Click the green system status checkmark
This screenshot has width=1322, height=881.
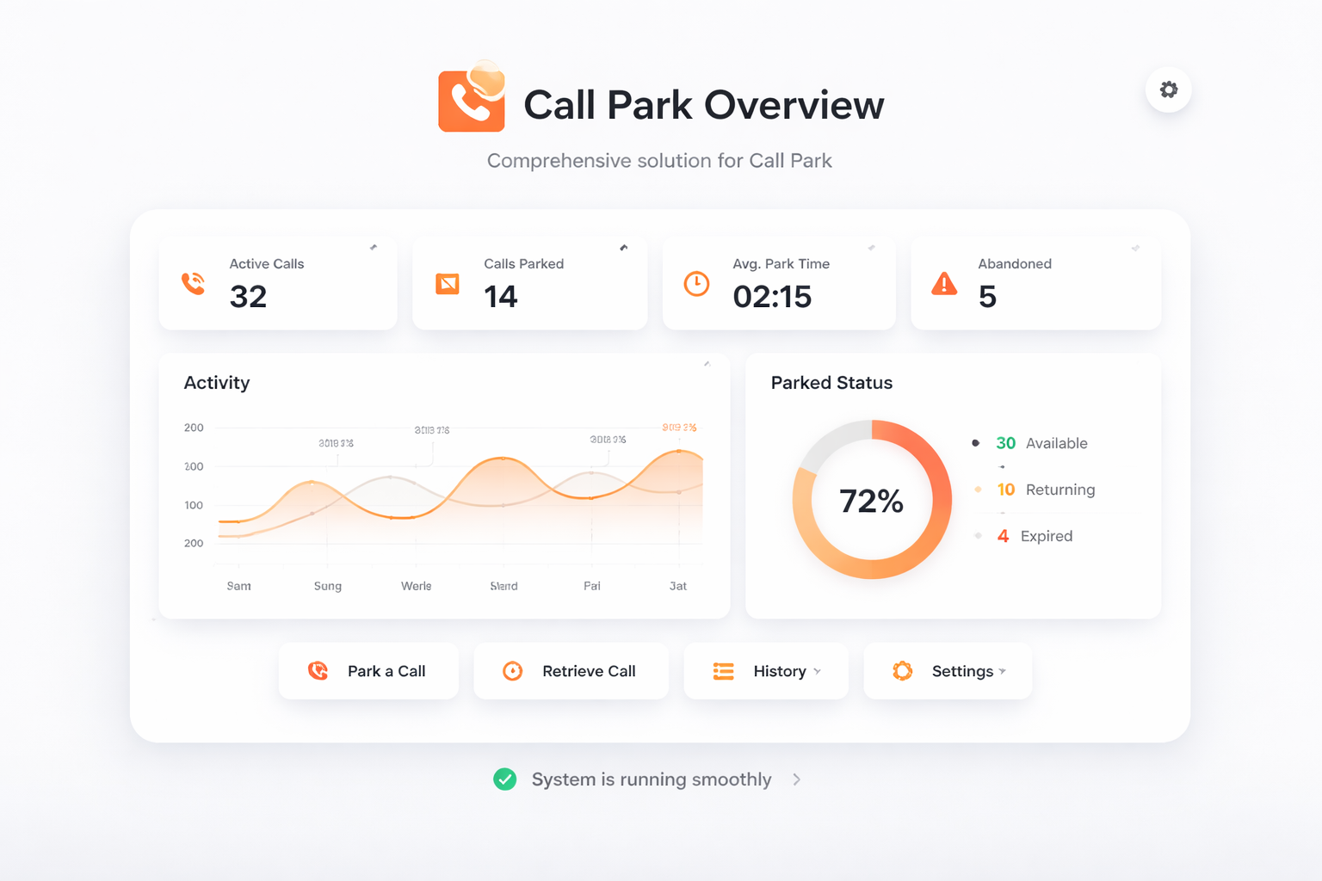[505, 779]
